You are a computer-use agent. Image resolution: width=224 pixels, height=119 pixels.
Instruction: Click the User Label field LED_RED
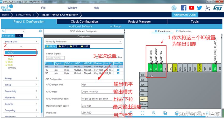(x=102, y=113)
